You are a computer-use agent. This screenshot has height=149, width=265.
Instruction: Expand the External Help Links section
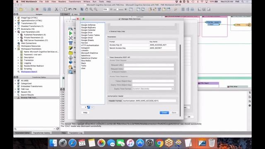[x=109, y=31]
